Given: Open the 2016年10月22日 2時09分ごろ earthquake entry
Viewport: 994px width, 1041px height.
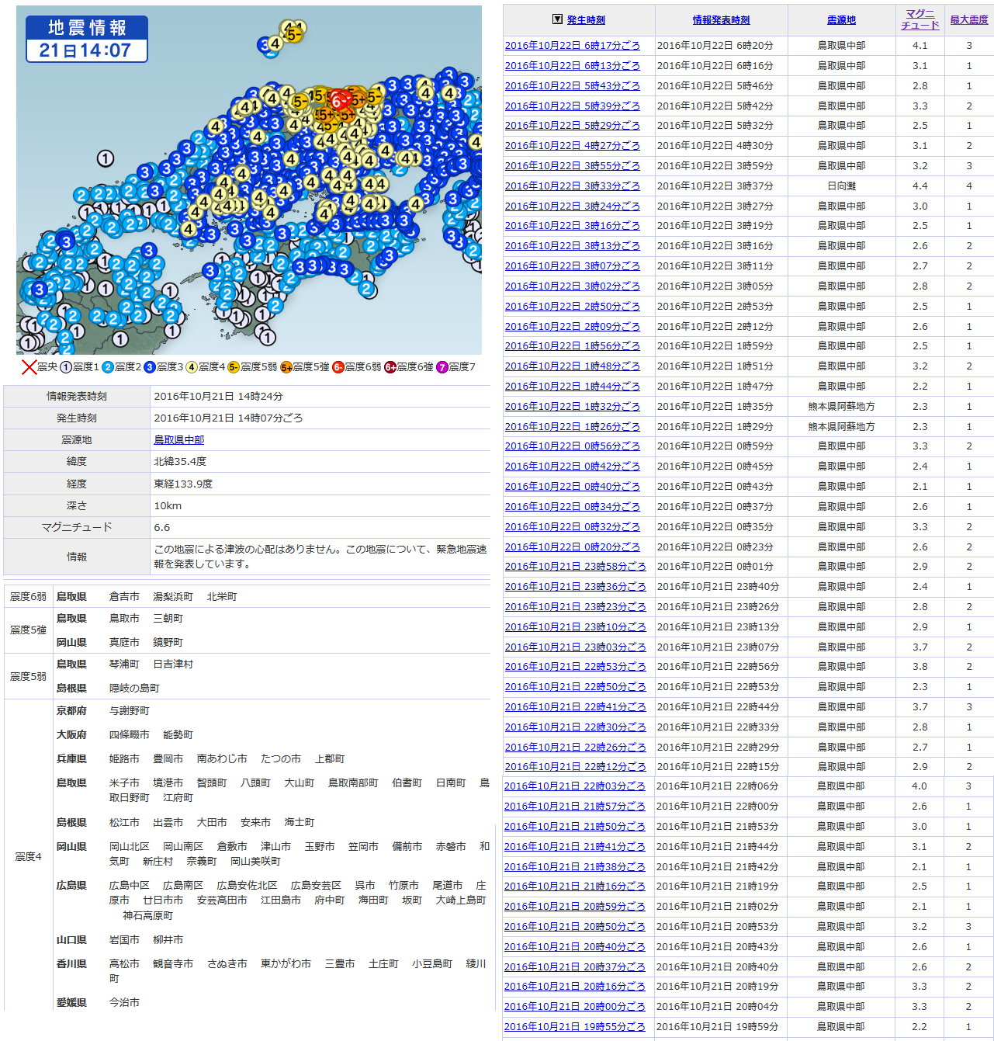Looking at the screenshot, I should pyautogui.click(x=573, y=327).
